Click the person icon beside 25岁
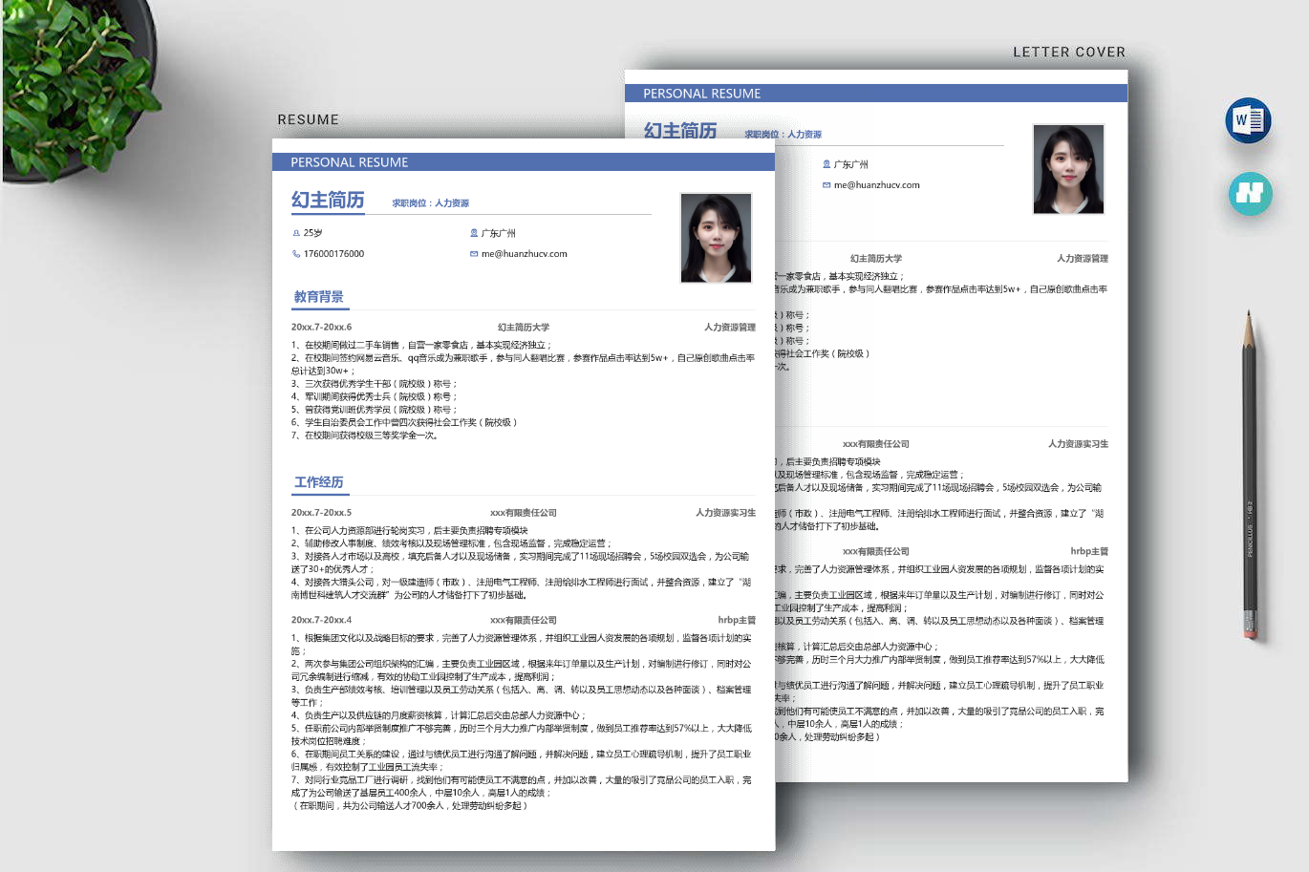Screen dimensions: 1309x872 pyautogui.click(x=296, y=233)
